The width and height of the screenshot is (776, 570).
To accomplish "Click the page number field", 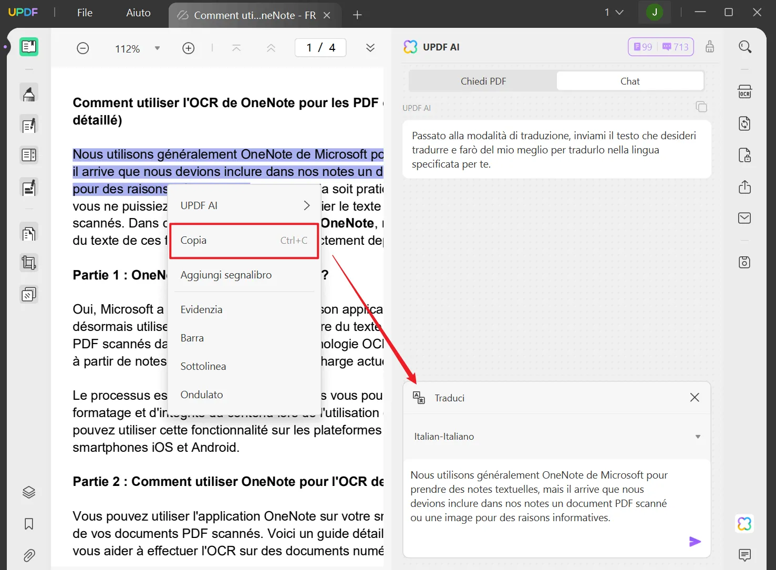I will [320, 48].
